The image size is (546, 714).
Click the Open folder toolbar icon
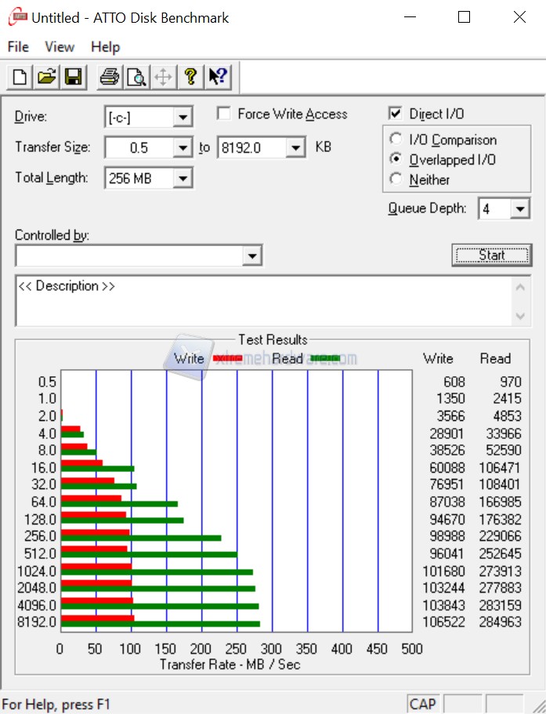(x=47, y=77)
